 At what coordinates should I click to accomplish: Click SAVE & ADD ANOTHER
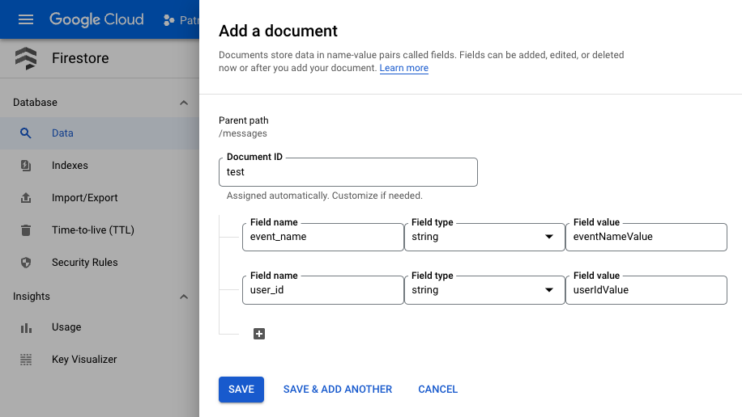point(337,390)
